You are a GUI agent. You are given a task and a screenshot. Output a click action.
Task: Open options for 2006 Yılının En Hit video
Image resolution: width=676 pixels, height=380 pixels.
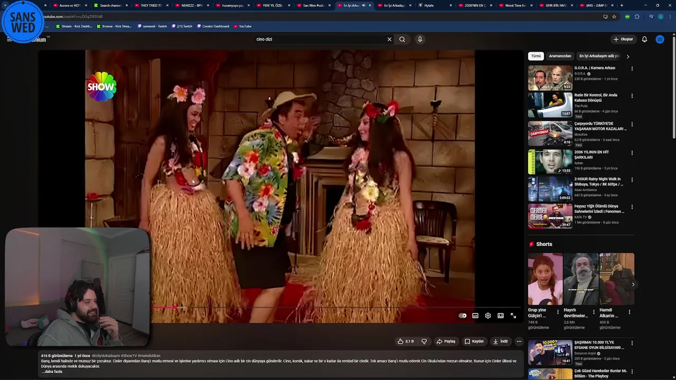[x=632, y=153]
